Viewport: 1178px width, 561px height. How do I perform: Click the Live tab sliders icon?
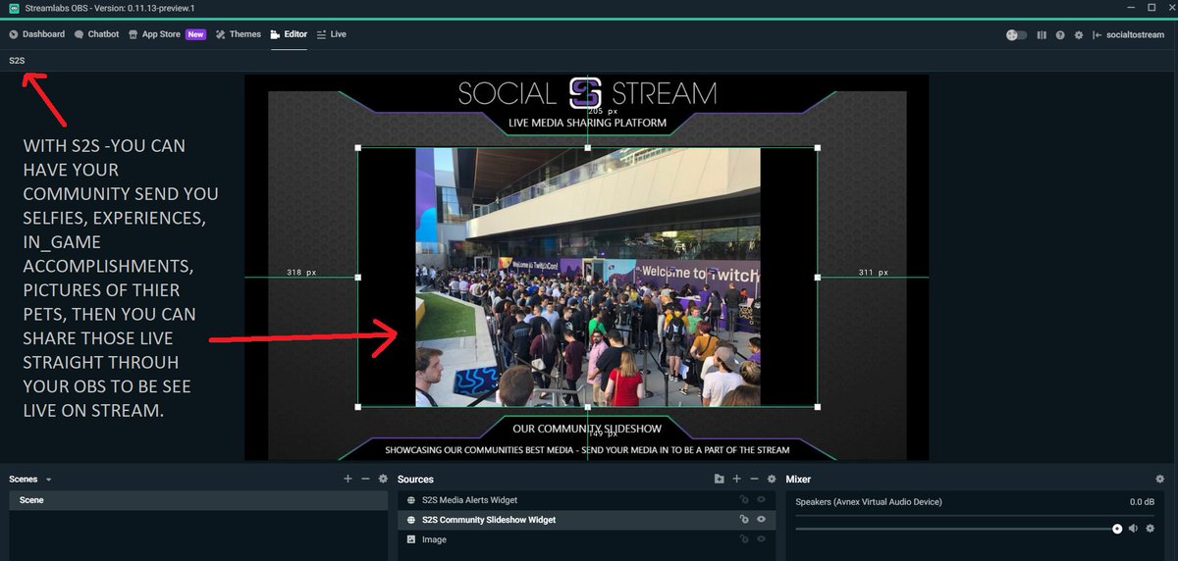coord(322,34)
